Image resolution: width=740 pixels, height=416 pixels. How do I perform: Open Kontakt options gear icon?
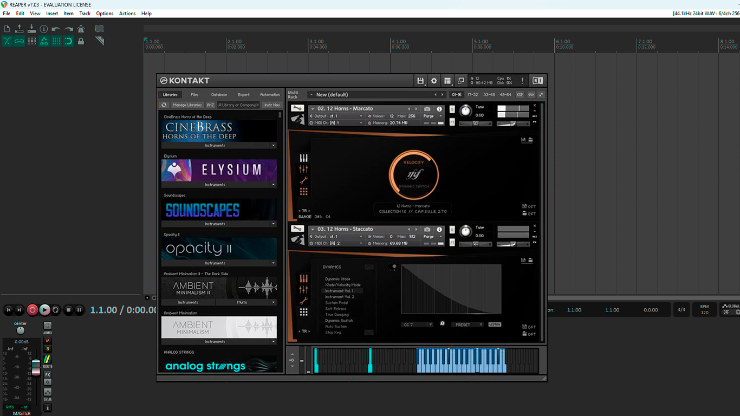click(x=434, y=81)
